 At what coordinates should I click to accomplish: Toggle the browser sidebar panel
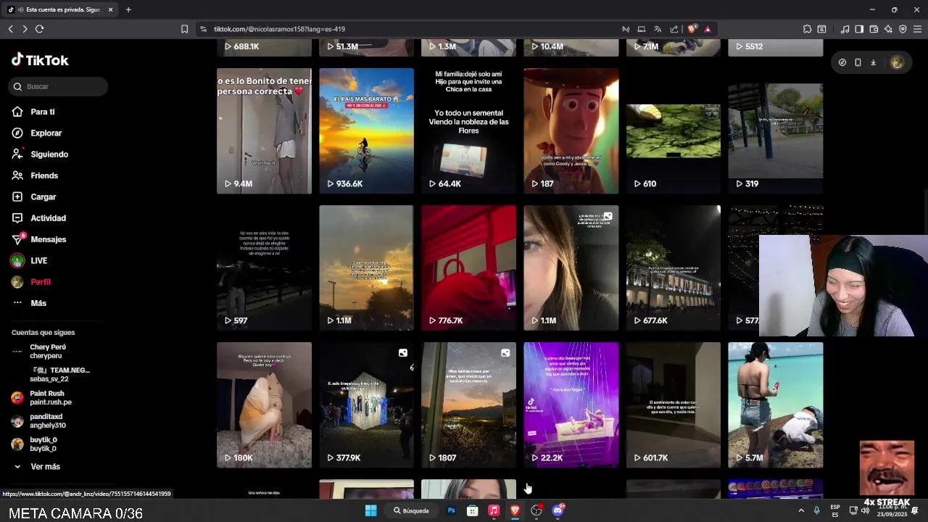tap(859, 29)
